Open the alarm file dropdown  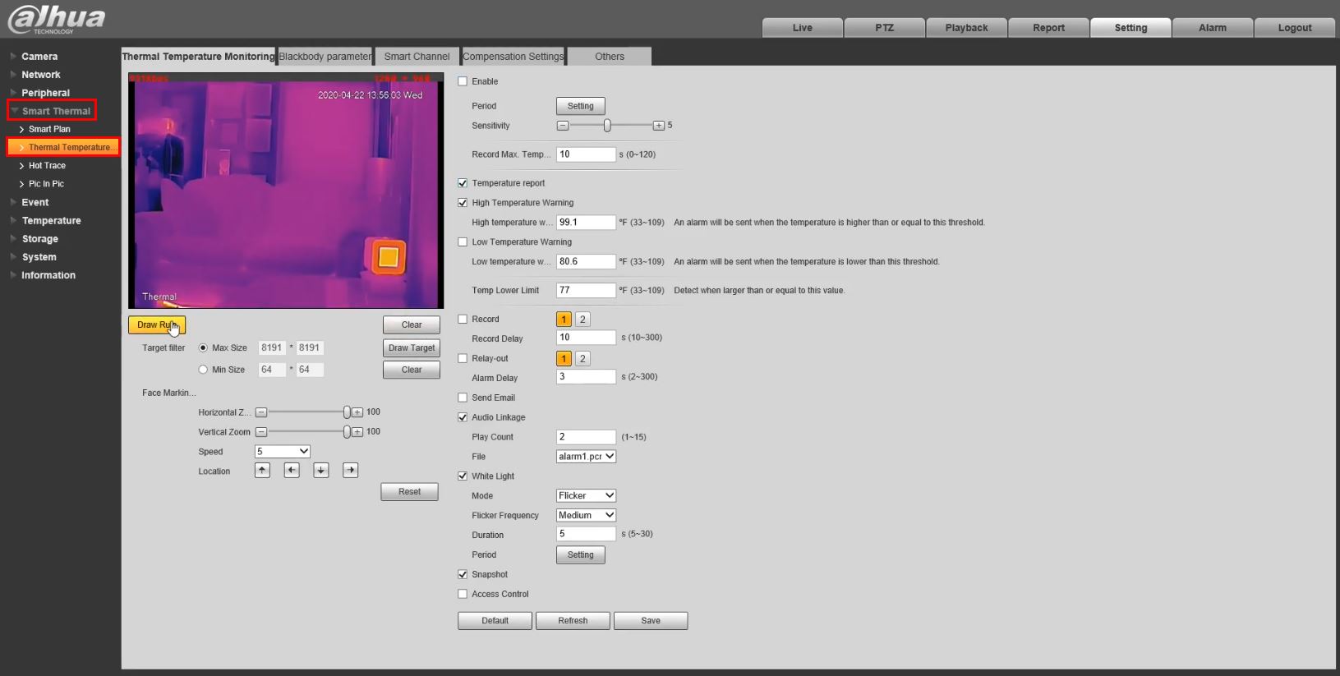[x=586, y=457]
